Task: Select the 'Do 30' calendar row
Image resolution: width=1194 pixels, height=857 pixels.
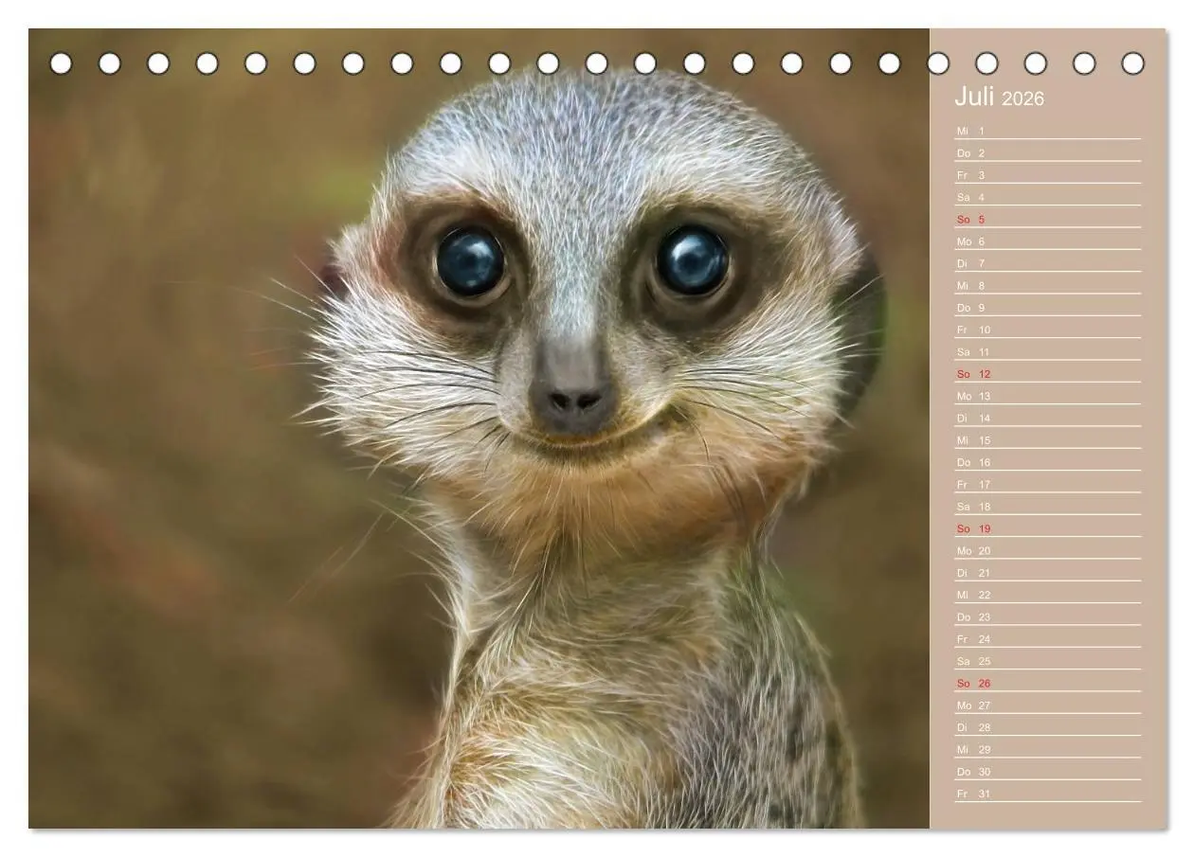Action: point(1047,772)
